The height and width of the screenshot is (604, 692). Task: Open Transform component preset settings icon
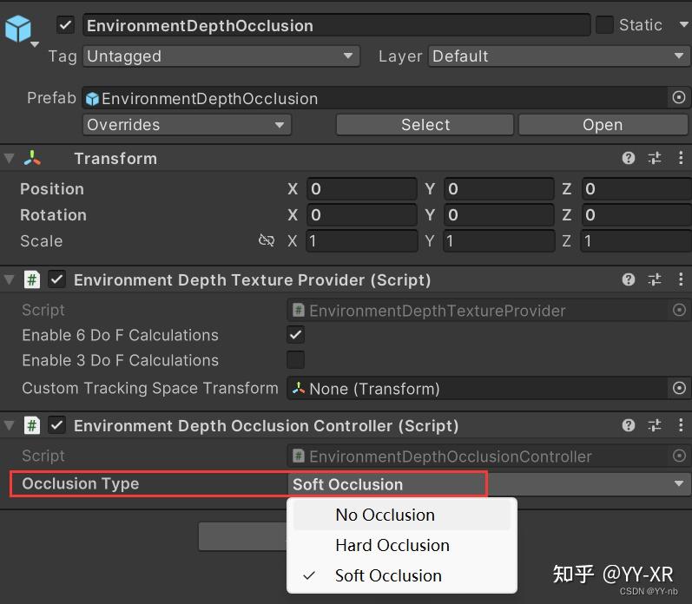click(x=655, y=158)
